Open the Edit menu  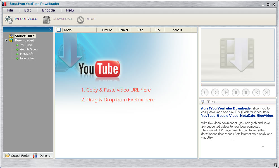point(28,10)
